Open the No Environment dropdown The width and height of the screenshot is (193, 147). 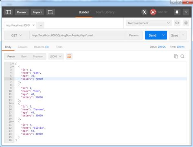click(x=149, y=23)
